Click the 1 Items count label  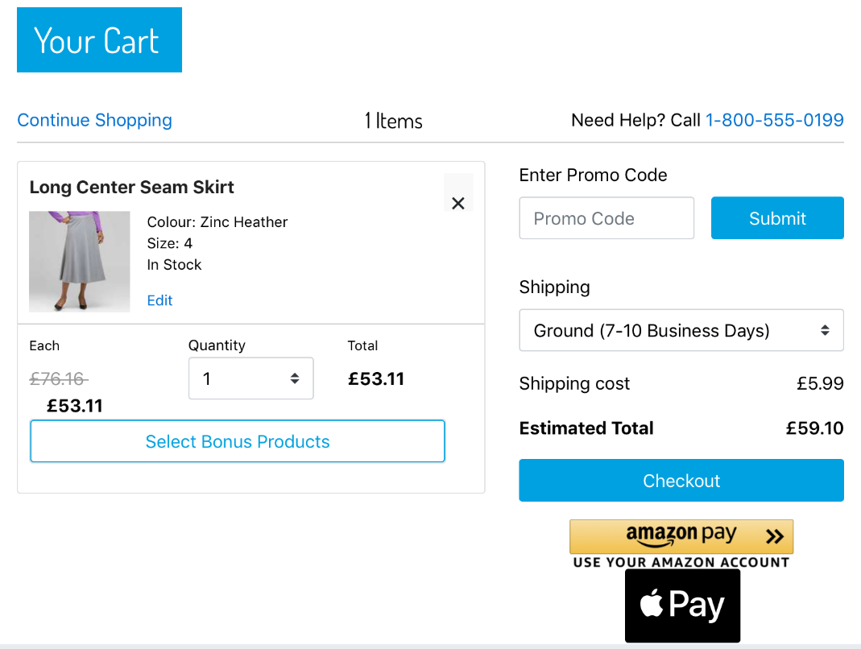(x=394, y=121)
